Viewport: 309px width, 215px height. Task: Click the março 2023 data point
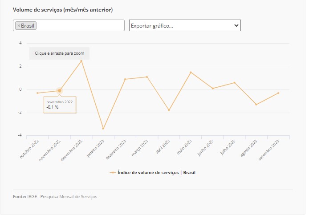[147, 77]
